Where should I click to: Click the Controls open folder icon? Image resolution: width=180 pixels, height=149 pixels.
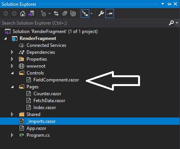click(22, 73)
